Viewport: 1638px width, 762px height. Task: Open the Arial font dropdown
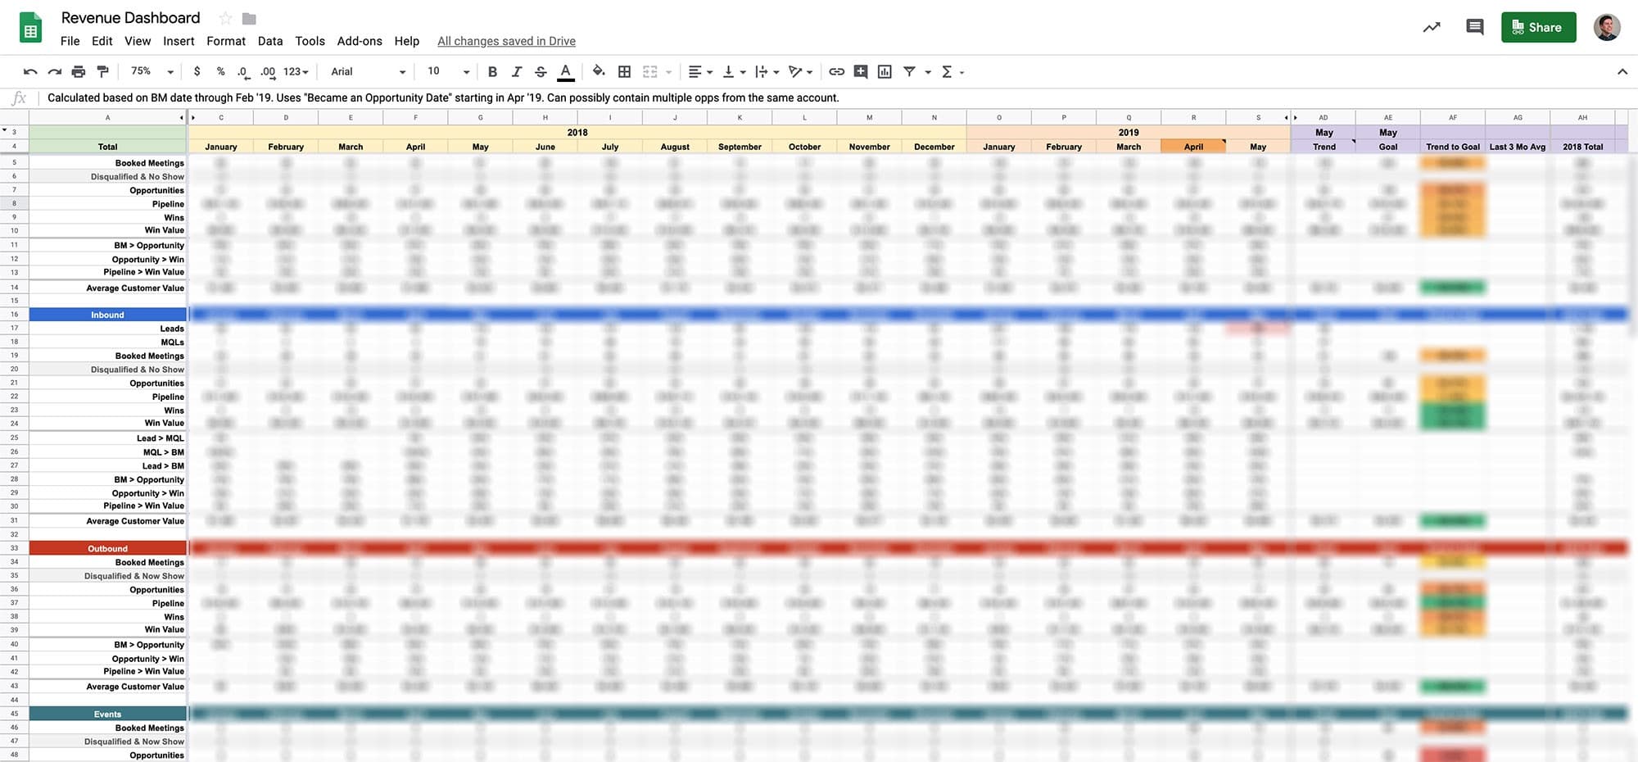(368, 72)
